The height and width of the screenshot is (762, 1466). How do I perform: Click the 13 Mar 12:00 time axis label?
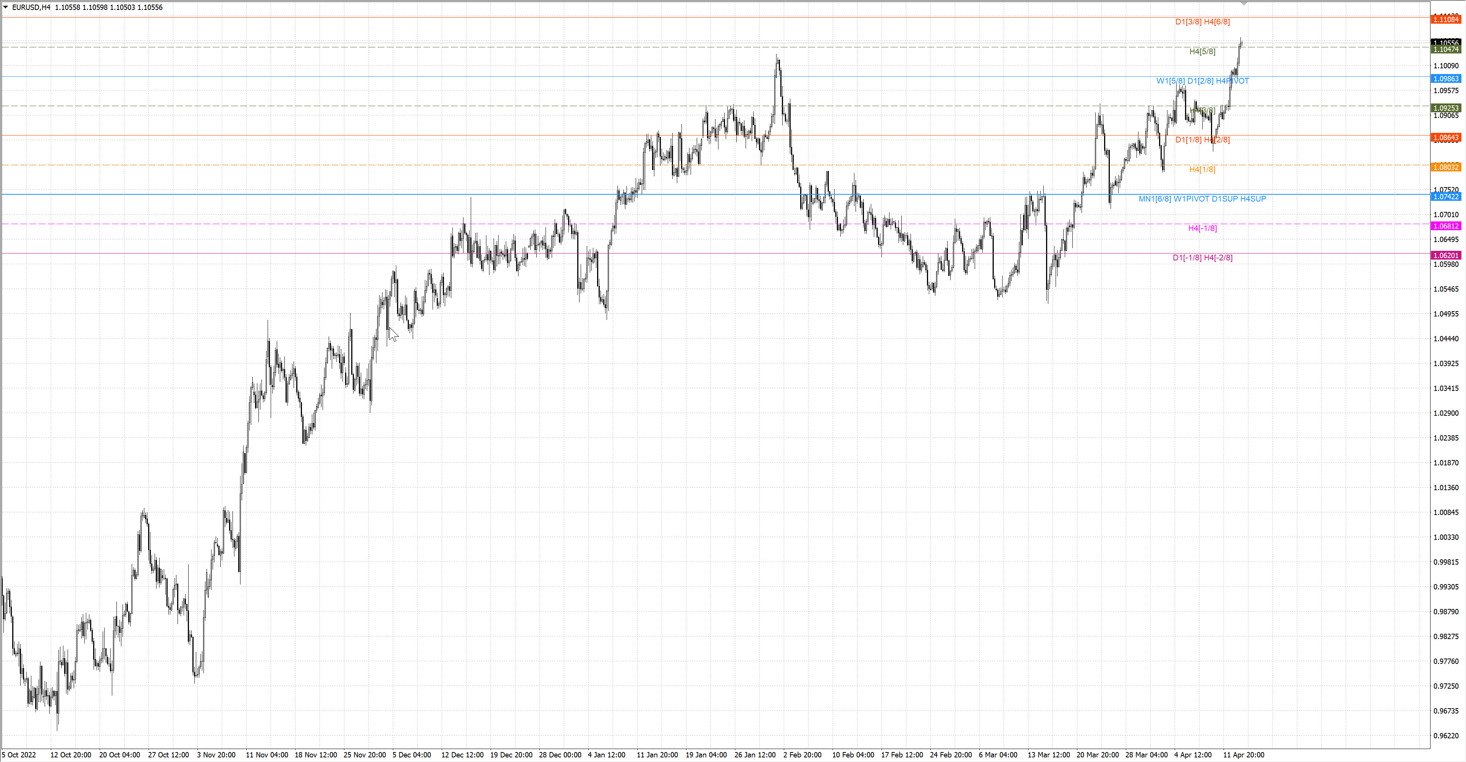[1049, 755]
